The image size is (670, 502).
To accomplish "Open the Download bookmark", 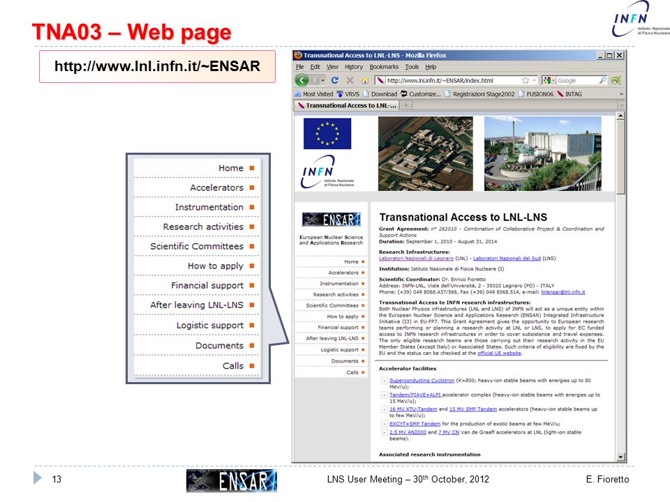I will (x=380, y=94).
